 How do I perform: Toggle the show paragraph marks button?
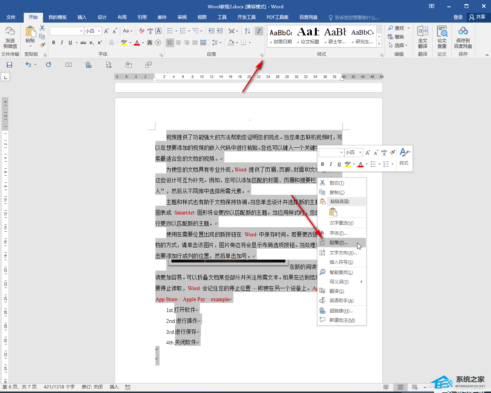(259, 31)
